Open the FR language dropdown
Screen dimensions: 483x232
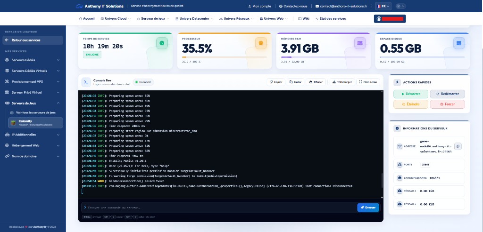pyautogui.click(x=383, y=6)
